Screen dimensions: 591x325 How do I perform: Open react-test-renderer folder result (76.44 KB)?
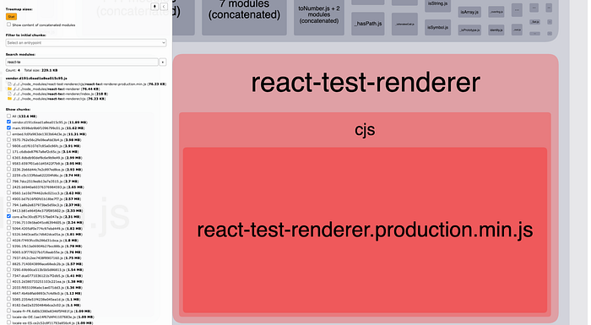(57, 89)
